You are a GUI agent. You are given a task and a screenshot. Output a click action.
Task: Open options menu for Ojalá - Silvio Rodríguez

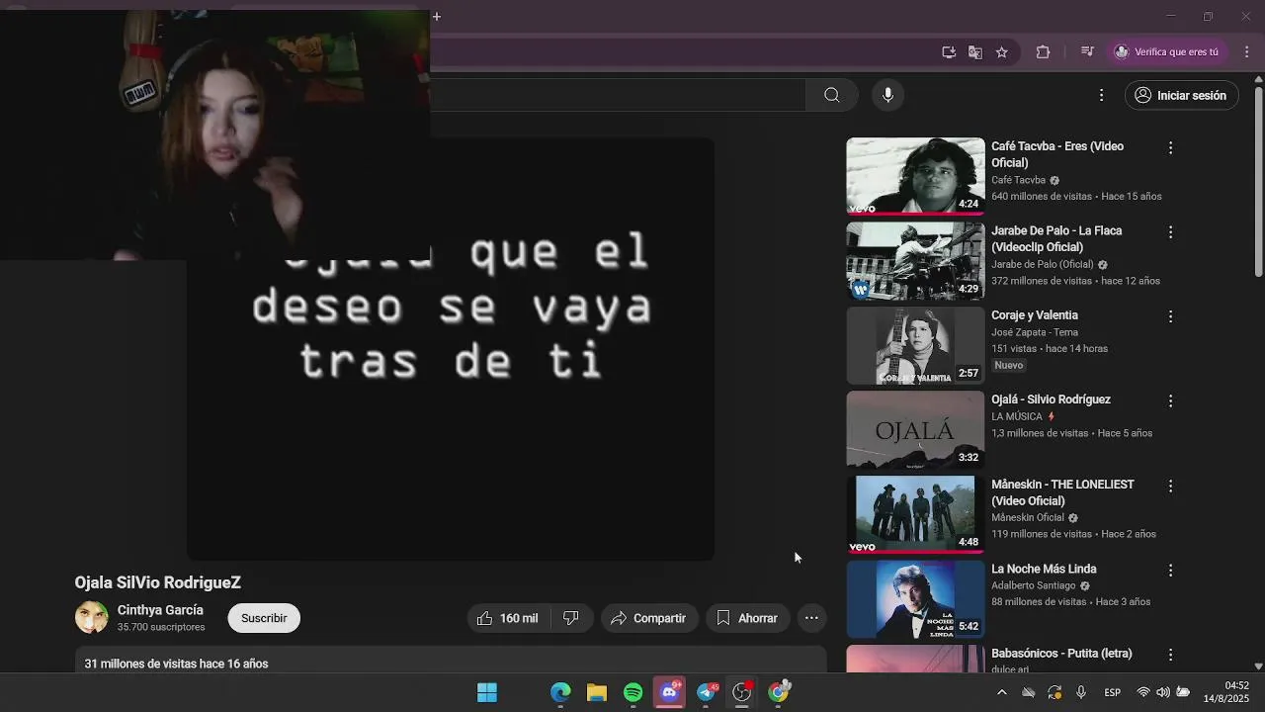[1170, 401]
